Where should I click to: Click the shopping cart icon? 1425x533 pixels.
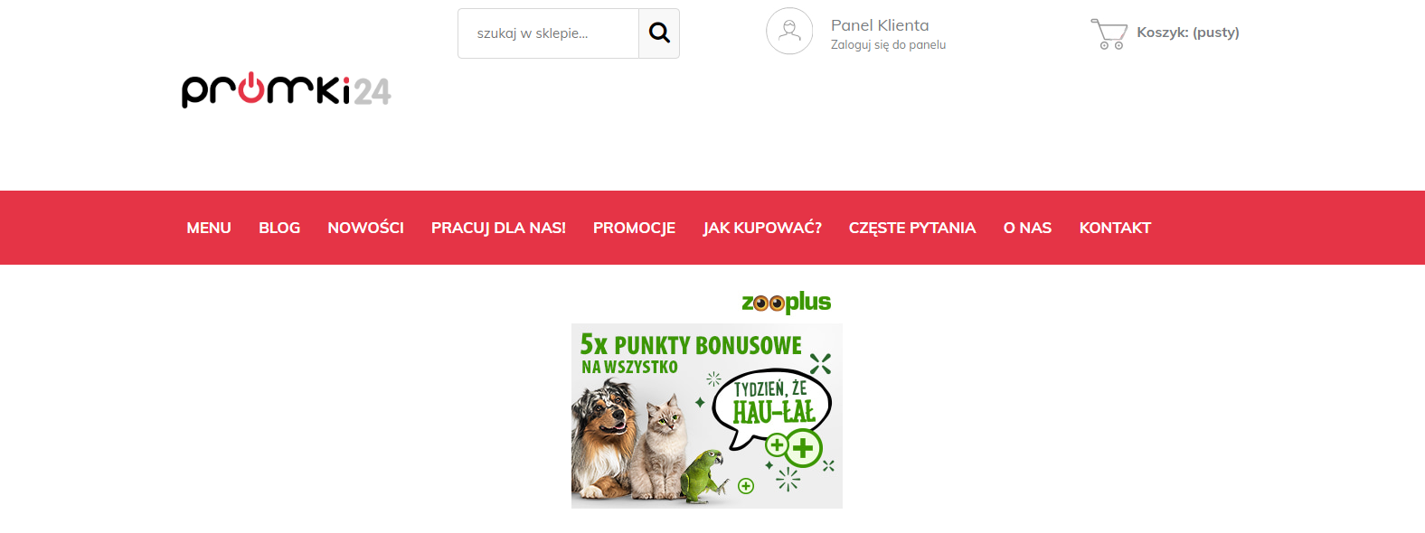click(x=1109, y=33)
